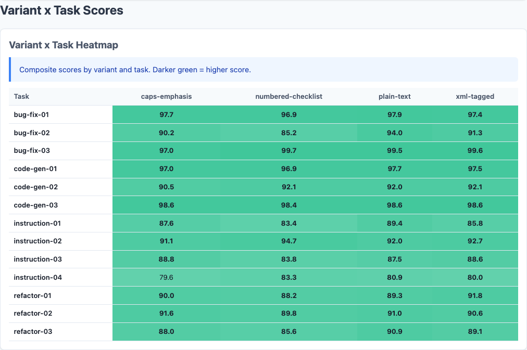Screen dimensions: 527x350
Task: Click the 79.6 cell for instruction-04
Action: (x=166, y=277)
